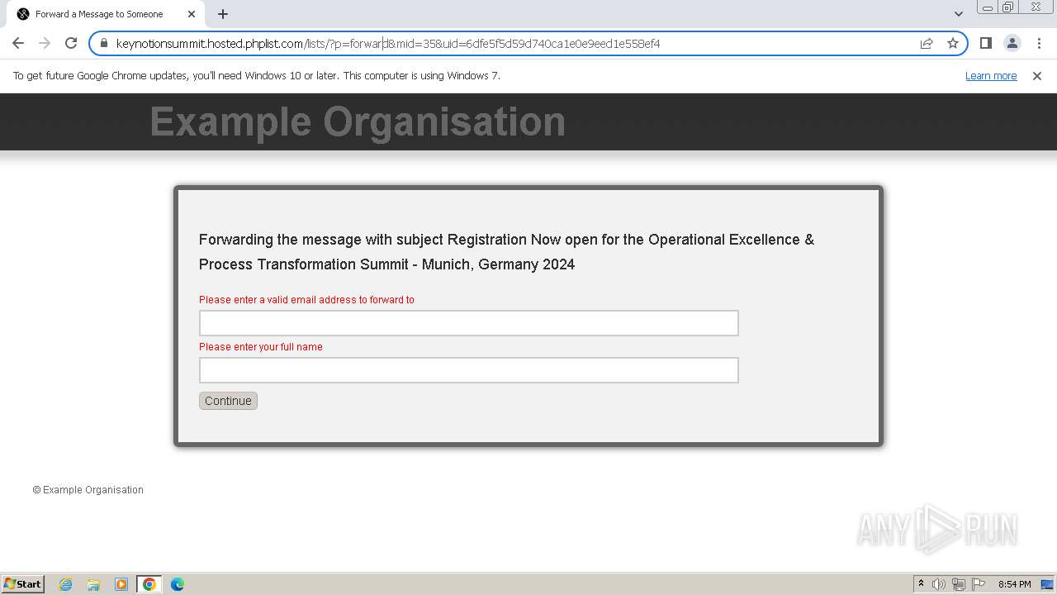Open the clock showing 8:54 PM
This screenshot has width=1057, height=595.
pyautogui.click(x=1014, y=584)
